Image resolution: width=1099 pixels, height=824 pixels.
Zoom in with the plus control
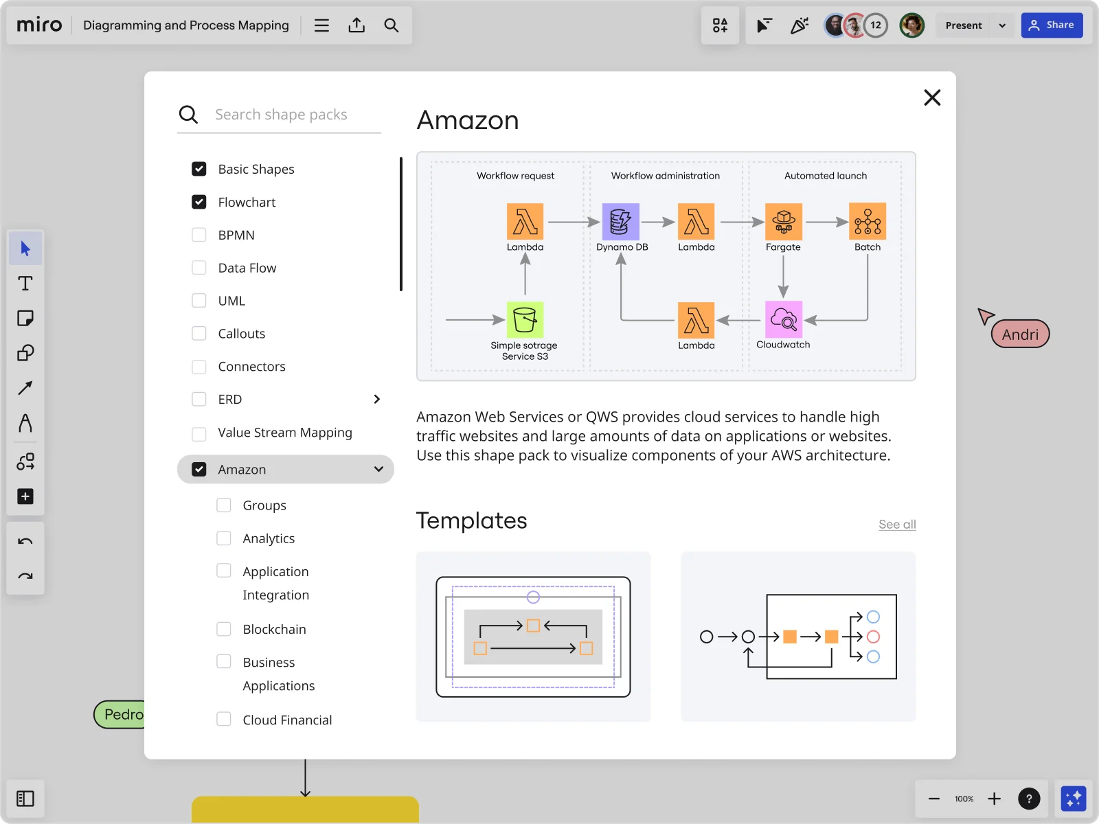994,799
